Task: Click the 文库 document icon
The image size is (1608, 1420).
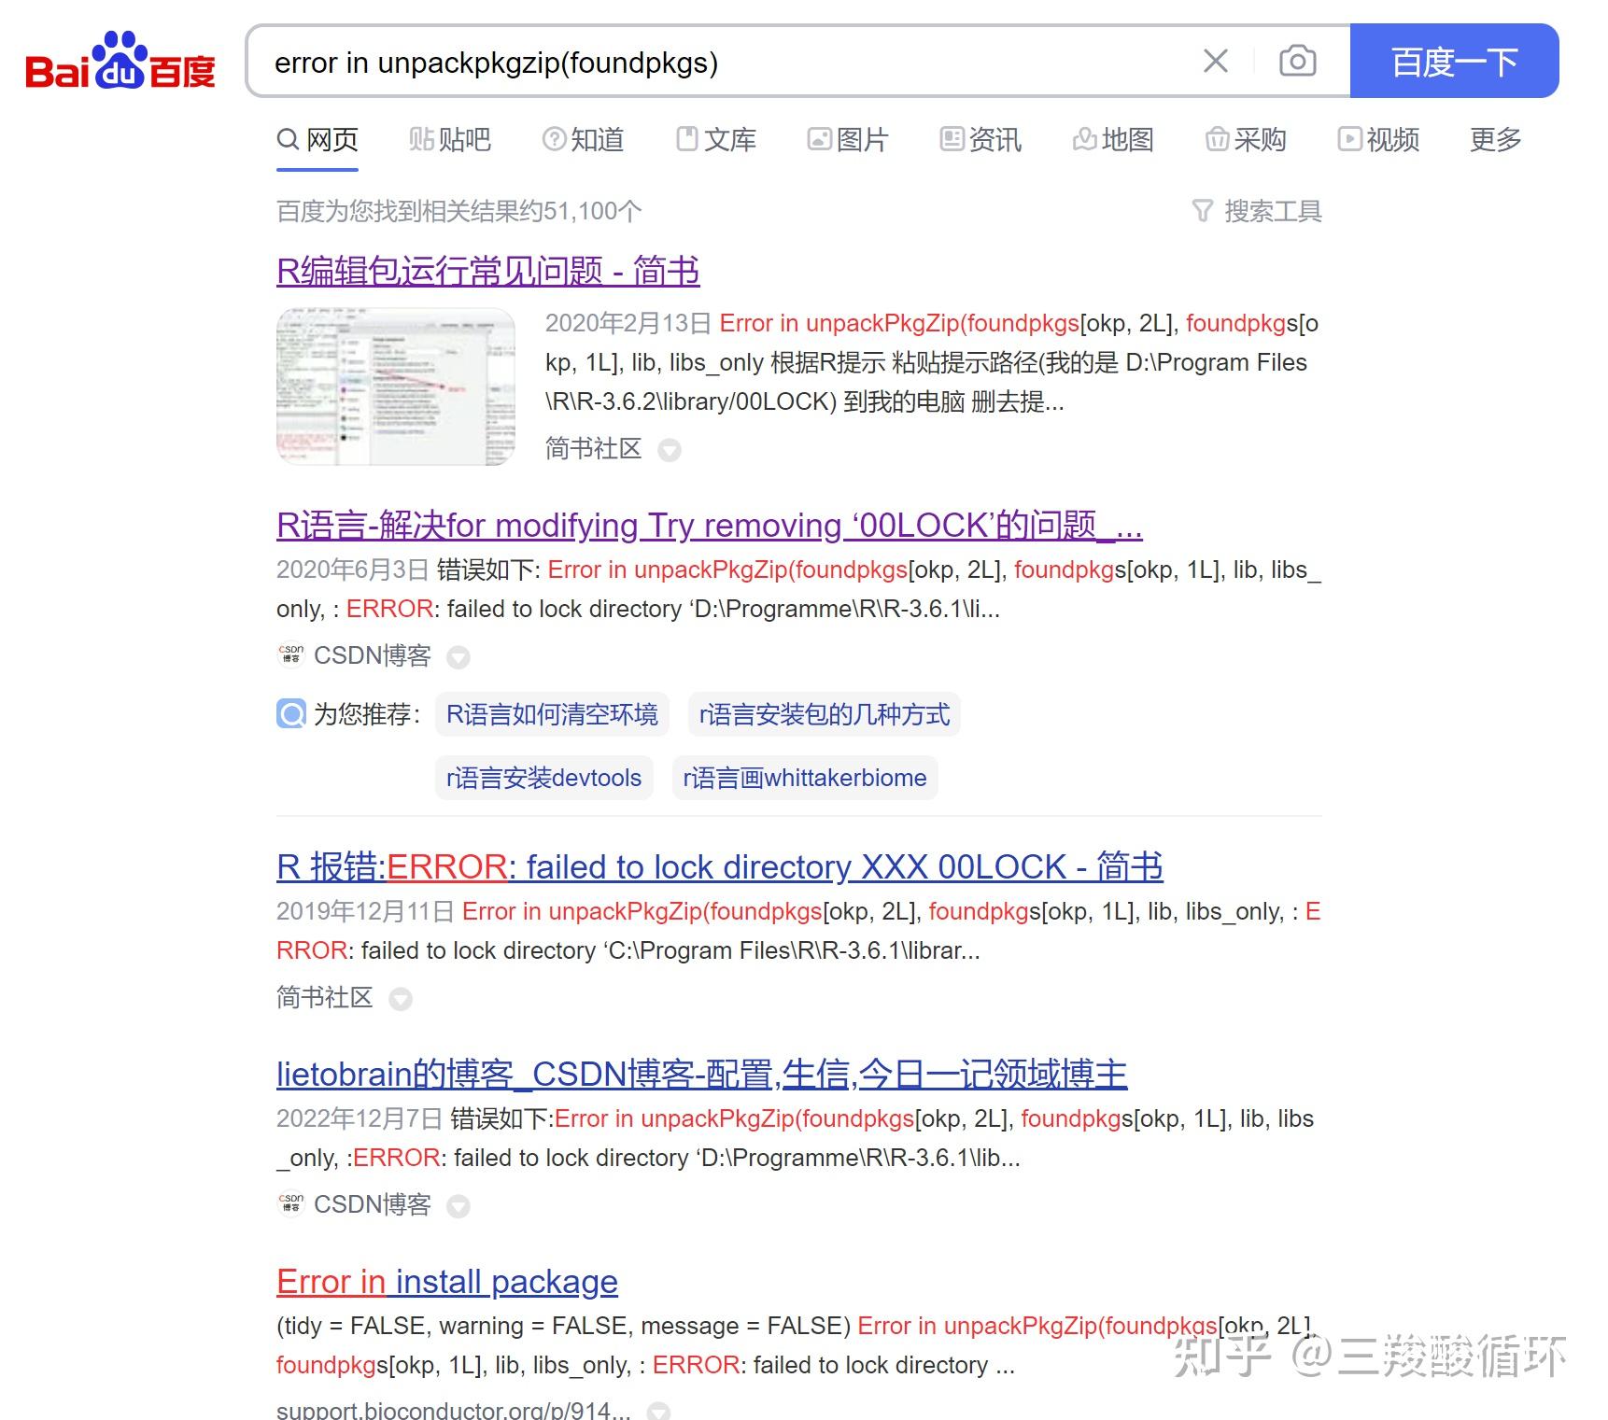Action: click(x=687, y=138)
